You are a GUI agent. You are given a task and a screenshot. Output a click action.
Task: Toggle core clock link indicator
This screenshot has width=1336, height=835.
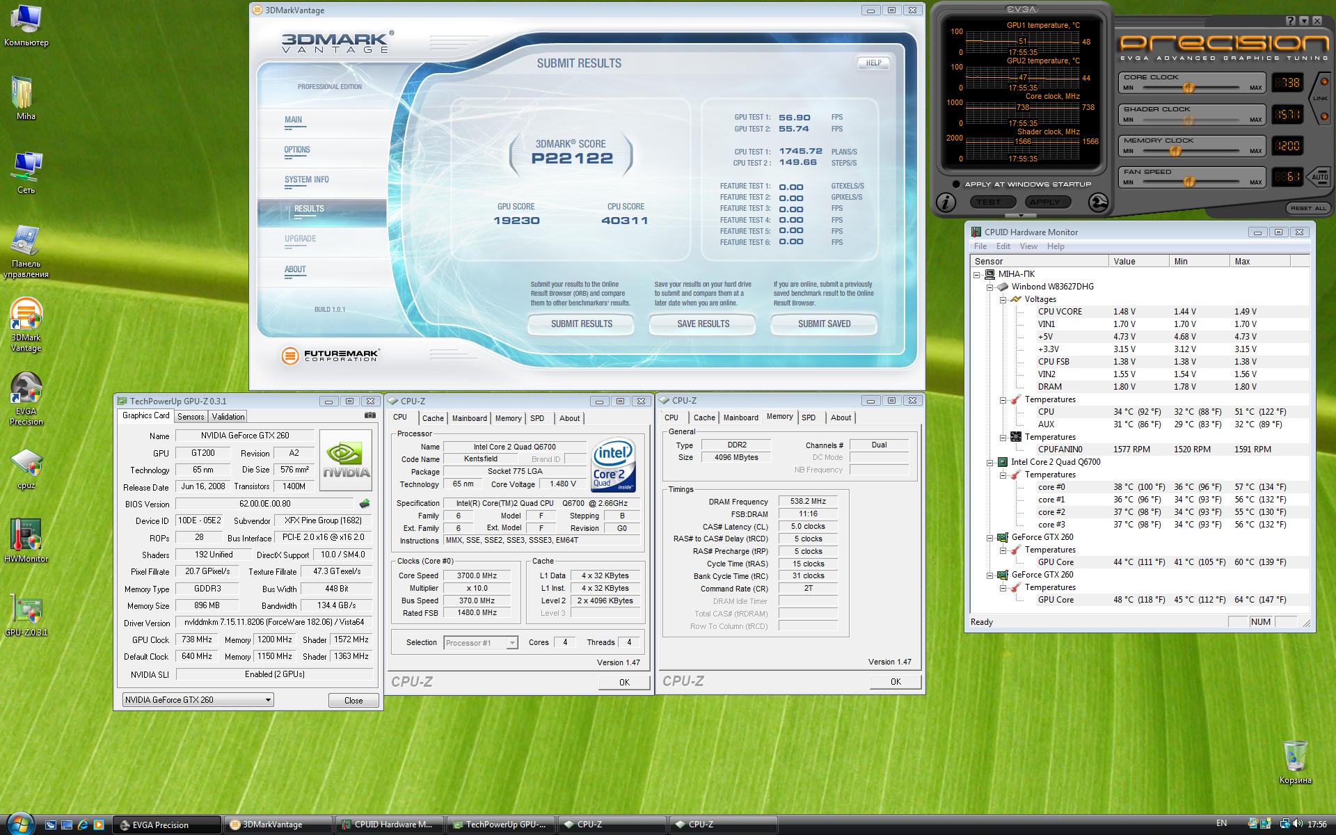(1323, 82)
